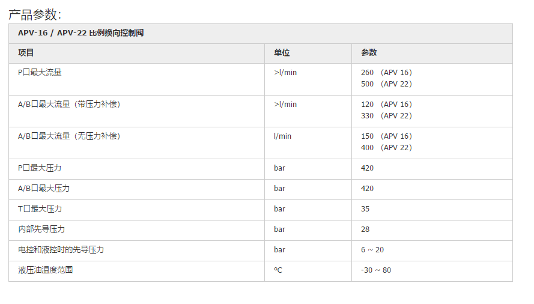Click the A/B口最大压力 row label

[x=44, y=189]
